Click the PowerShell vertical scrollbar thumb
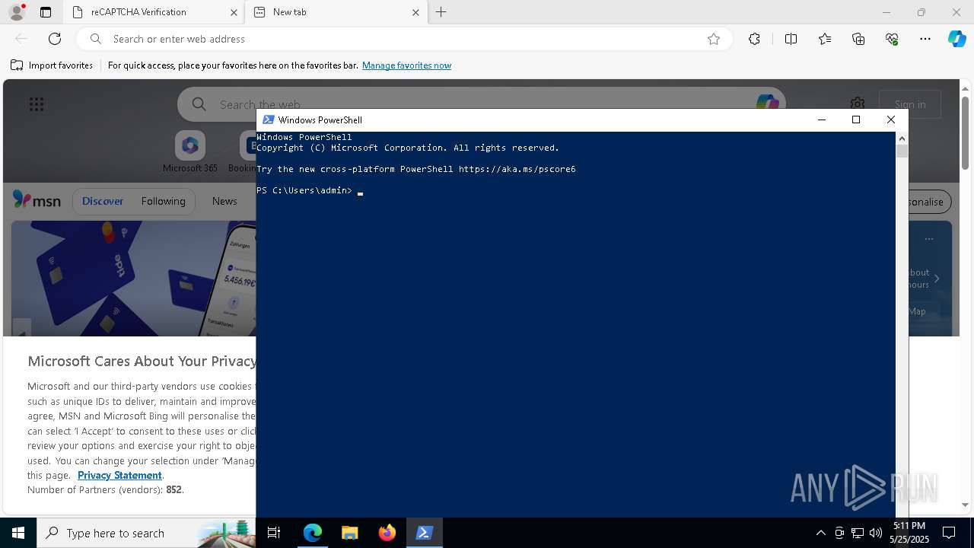Viewport: 974px width, 548px height. click(902, 151)
